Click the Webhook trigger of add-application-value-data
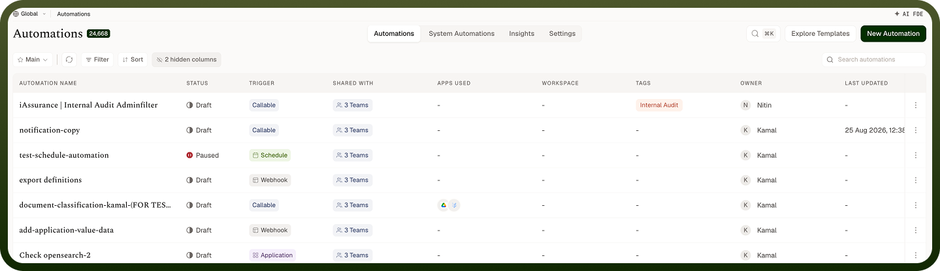Screen dimensions: 940x271 coord(270,230)
